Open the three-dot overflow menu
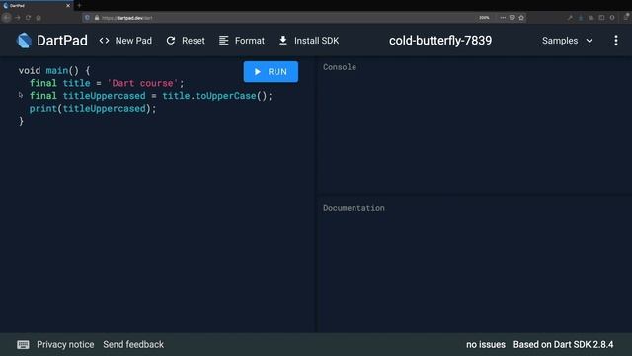 [x=616, y=41]
